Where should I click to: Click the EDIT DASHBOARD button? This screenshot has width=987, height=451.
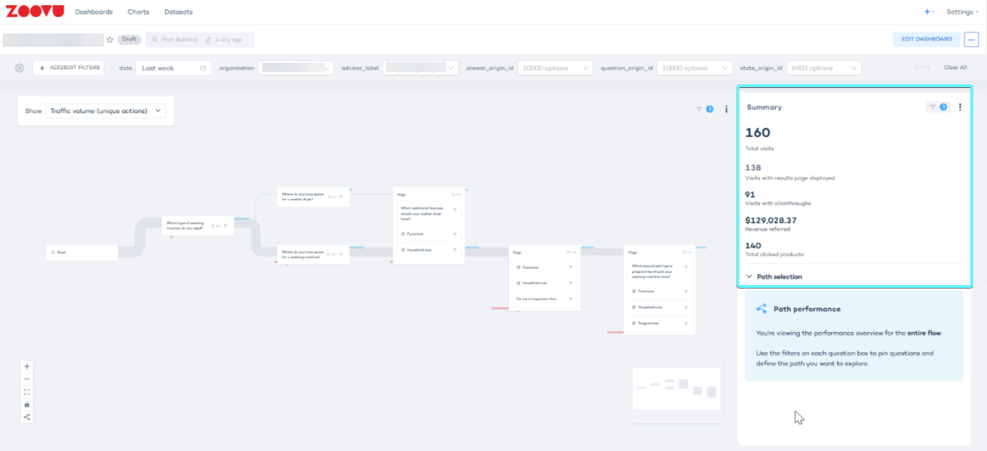pyautogui.click(x=926, y=40)
